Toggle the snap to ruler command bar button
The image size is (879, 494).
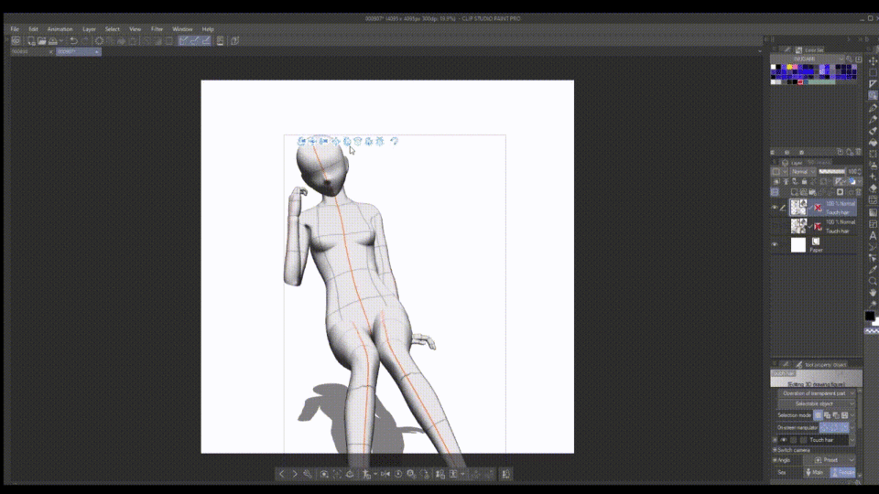pyautogui.click(x=183, y=41)
